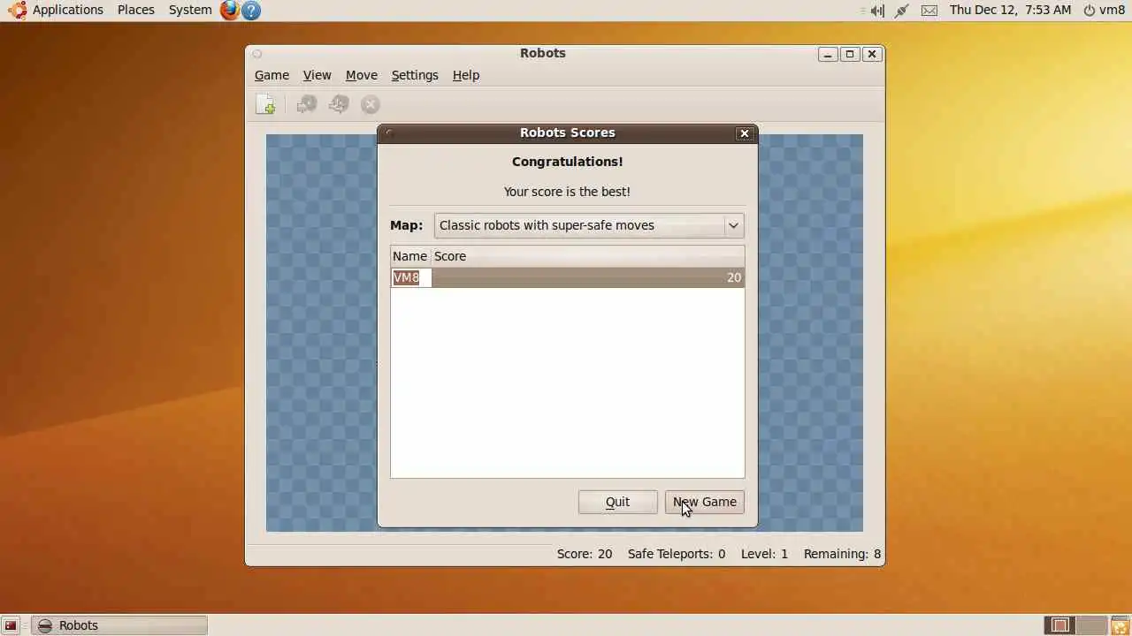Start a new game from the toolbar icon
Viewport: 1132px width, 636px height.
point(265,104)
